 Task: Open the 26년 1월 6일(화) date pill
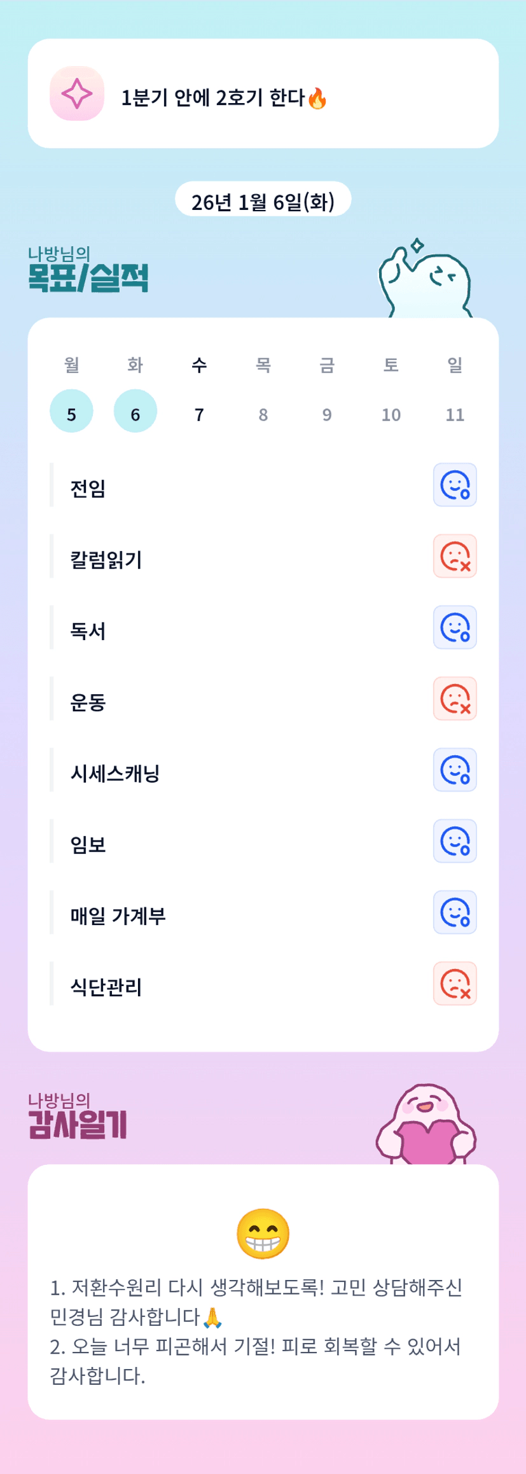[x=263, y=200]
